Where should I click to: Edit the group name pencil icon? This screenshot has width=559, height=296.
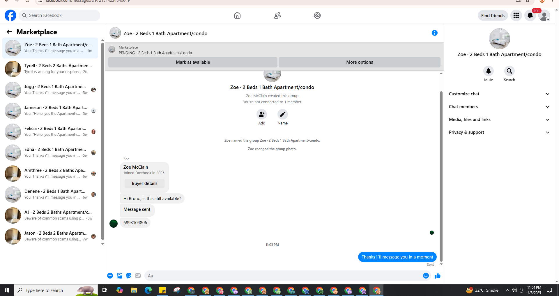point(283,114)
